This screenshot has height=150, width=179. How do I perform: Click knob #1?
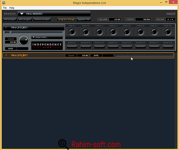click(x=72, y=32)
